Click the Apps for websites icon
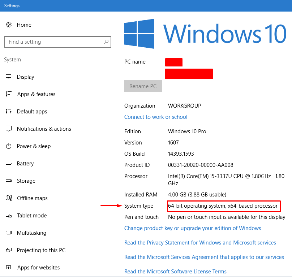This screenshot has width=292, height=277. point(9,267)
